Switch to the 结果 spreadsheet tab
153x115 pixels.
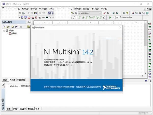9,109
